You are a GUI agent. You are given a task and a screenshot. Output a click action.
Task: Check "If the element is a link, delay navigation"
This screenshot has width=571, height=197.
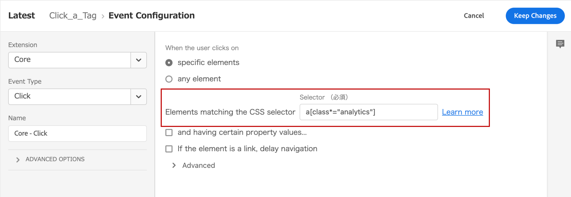[169, 149]
